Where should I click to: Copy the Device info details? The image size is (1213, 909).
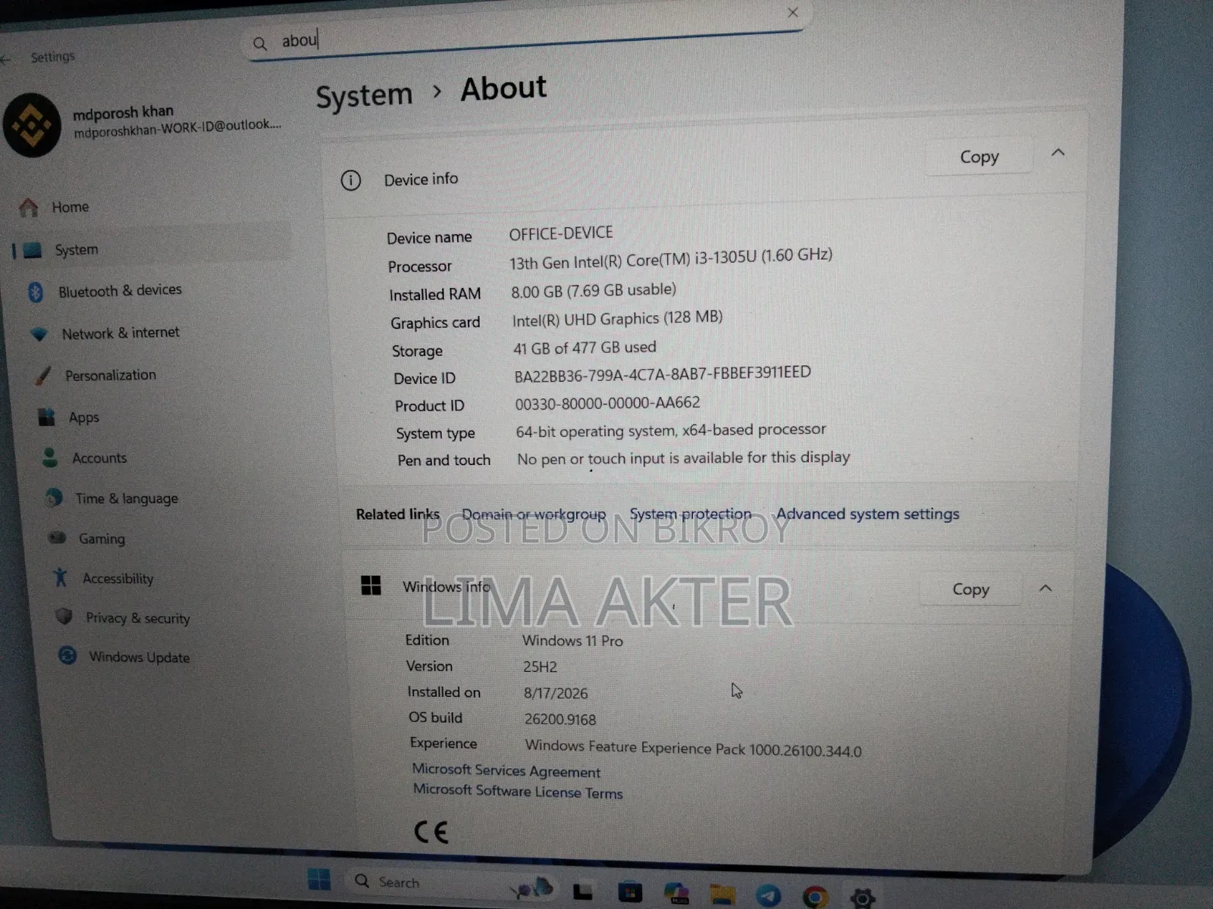point(979,157)
